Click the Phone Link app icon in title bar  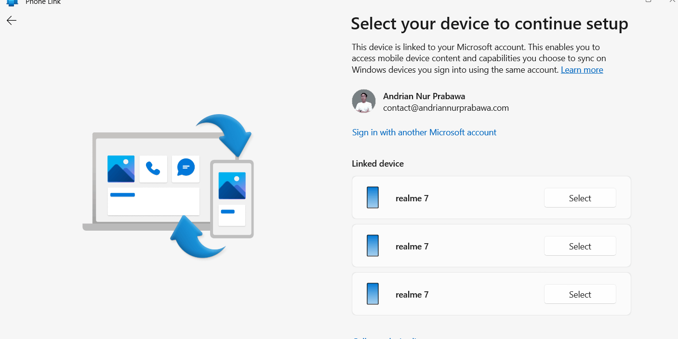[x=12, y=2]
